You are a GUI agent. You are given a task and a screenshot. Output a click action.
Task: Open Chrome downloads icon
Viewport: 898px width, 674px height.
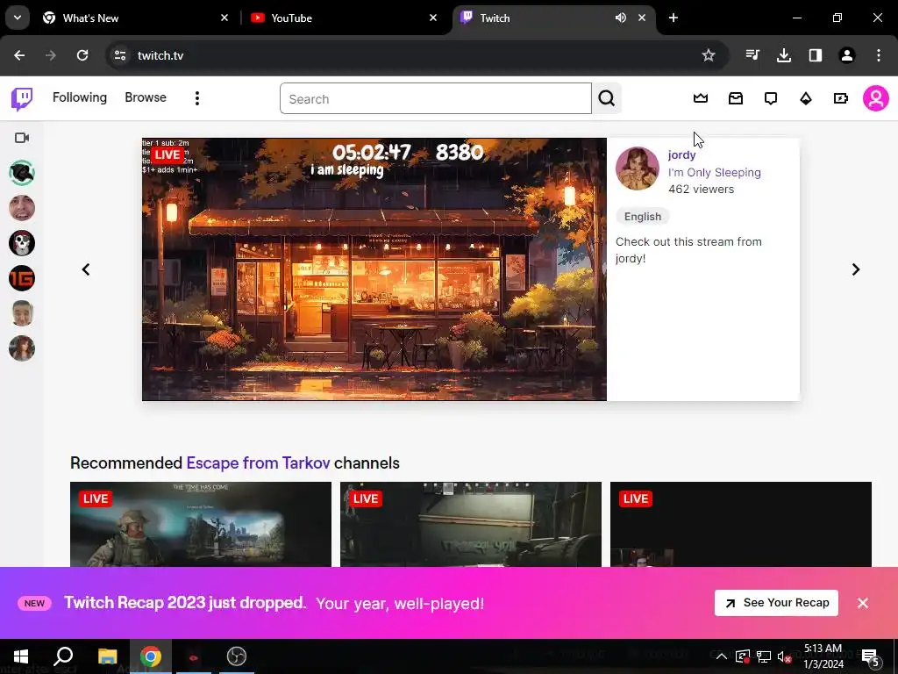pyautogui.click(x=783, y=55)
